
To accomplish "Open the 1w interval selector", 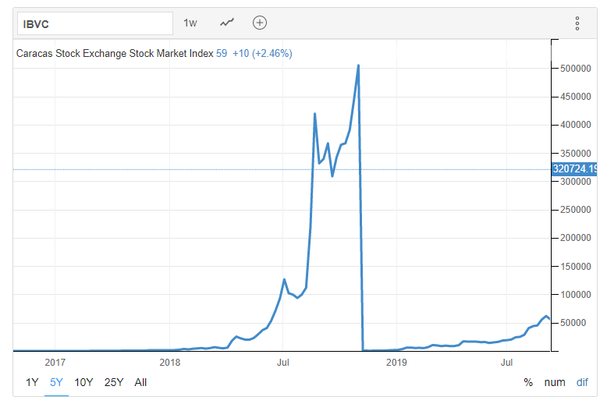I will 190,23.
